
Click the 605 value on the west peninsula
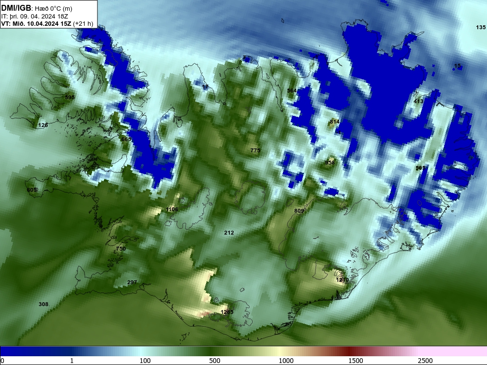point(32,190)
